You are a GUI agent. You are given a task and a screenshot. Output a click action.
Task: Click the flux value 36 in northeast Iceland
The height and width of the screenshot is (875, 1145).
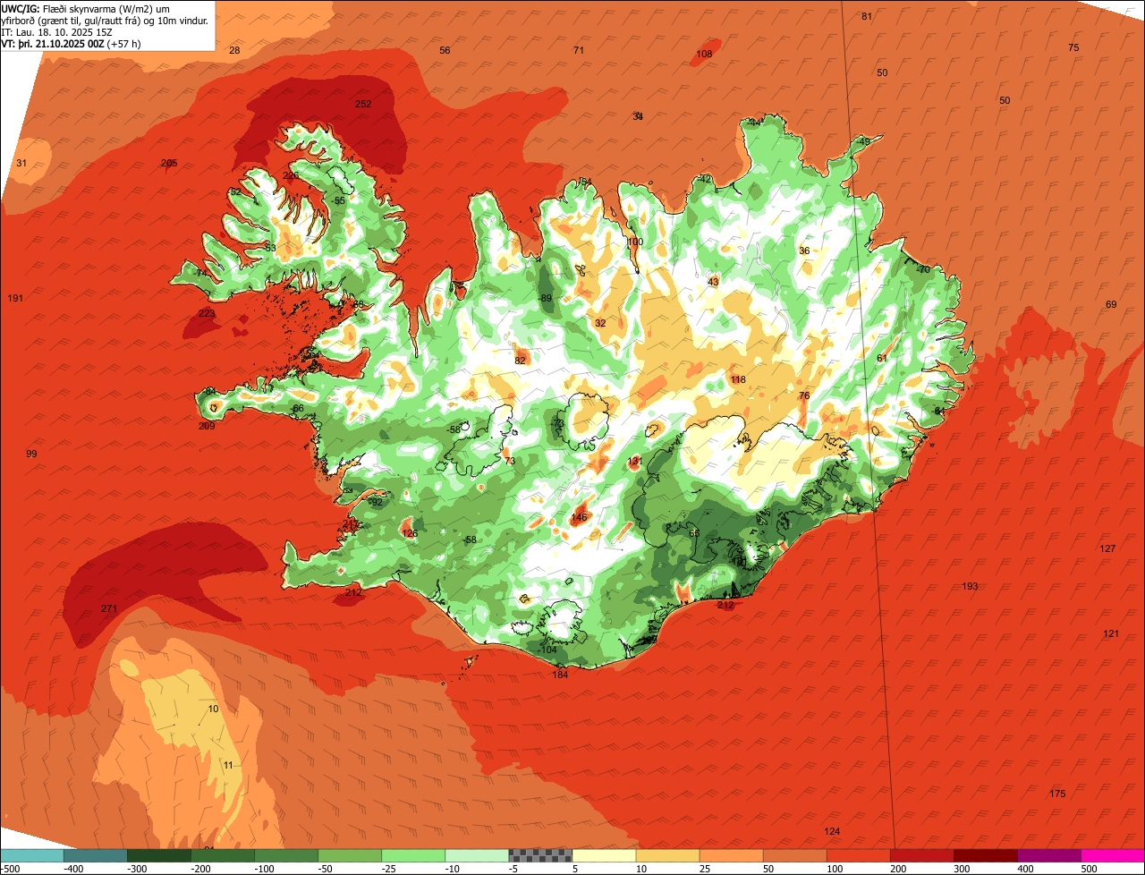804,251
